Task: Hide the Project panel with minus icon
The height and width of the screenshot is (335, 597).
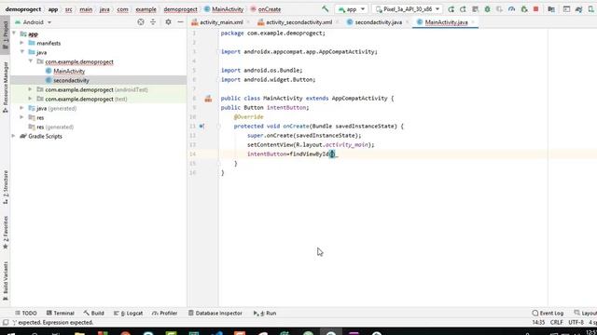Action: tap(180, 22)
